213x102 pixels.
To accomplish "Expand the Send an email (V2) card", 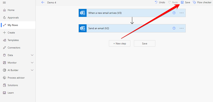I will [132, 28].
